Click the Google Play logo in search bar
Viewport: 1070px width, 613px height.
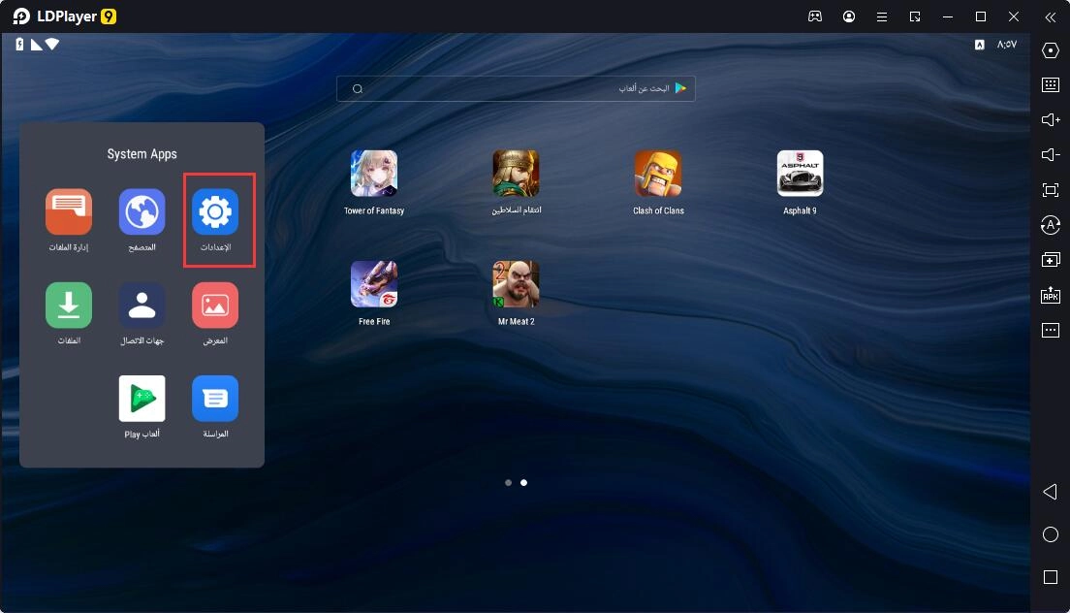pos(680,88)
